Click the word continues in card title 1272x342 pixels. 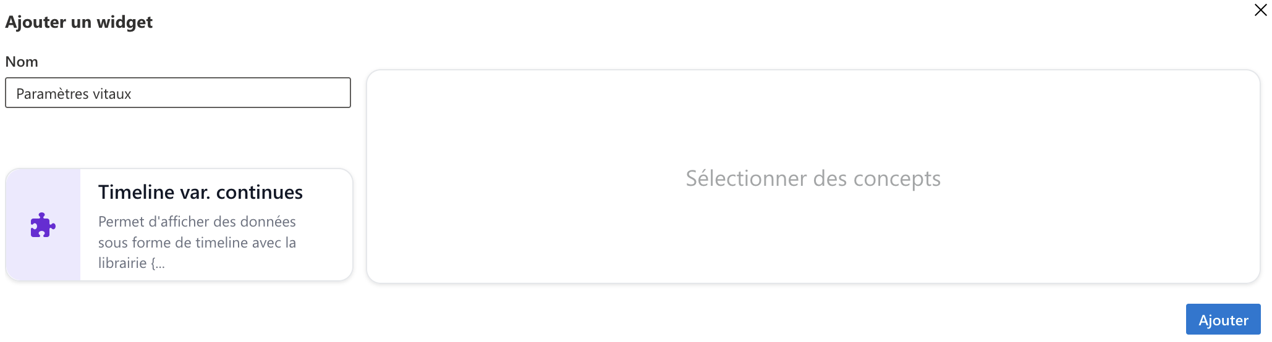[260, 192]
